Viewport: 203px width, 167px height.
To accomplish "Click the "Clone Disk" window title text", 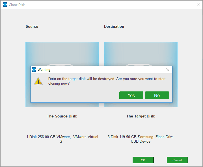I will tap(17, 5).
